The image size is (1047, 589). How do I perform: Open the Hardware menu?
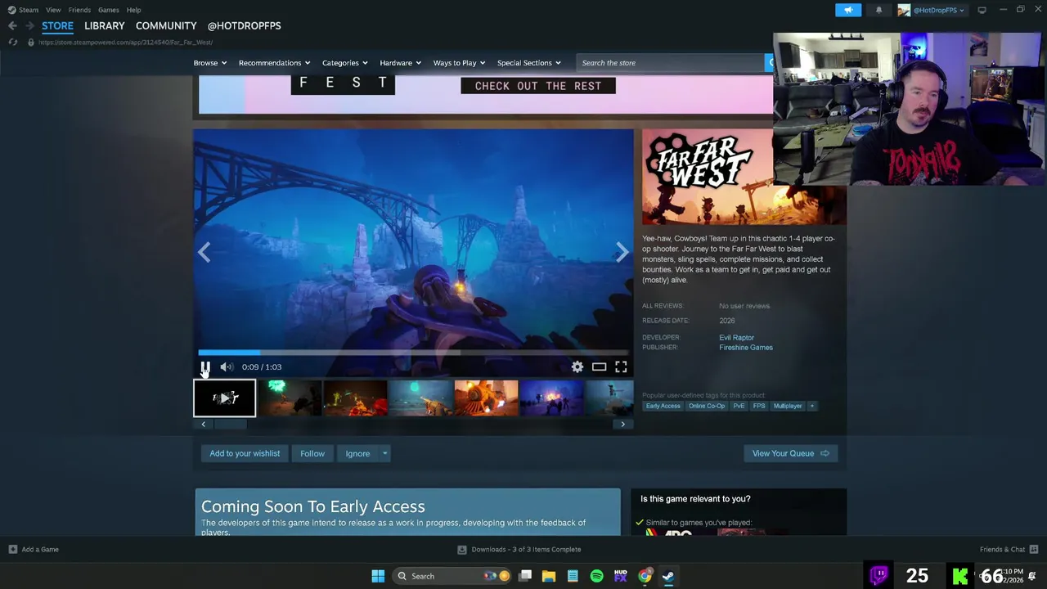coord(400,63)
